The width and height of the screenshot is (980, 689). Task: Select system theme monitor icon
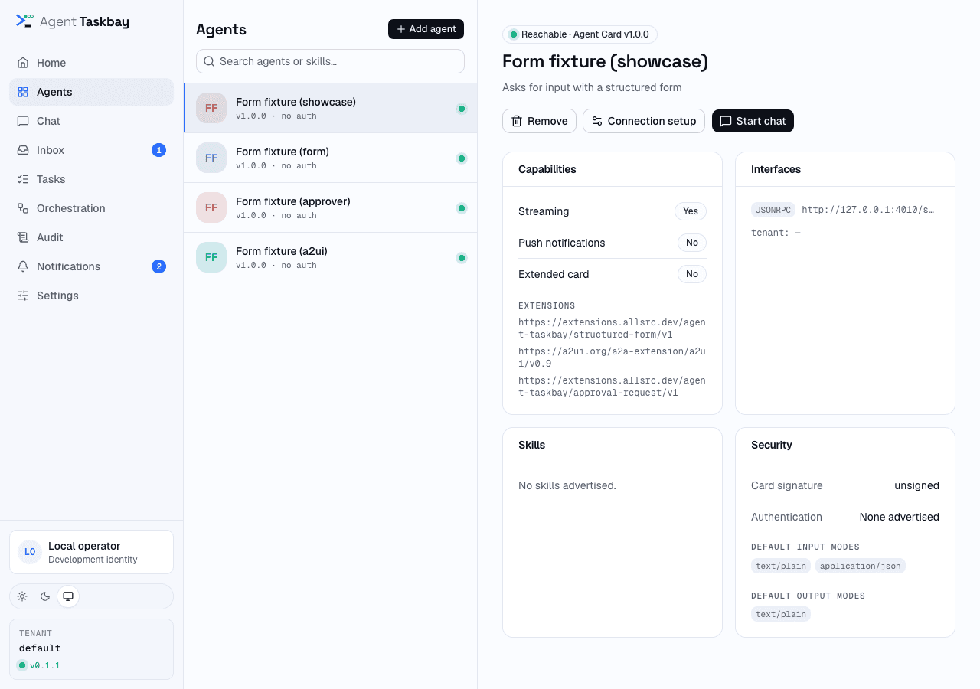coord(68,596)
